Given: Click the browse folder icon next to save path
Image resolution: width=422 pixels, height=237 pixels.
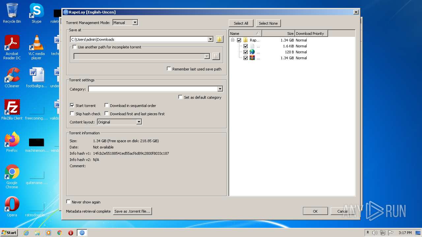Looking at the screenshot, I should click(220, 39).
